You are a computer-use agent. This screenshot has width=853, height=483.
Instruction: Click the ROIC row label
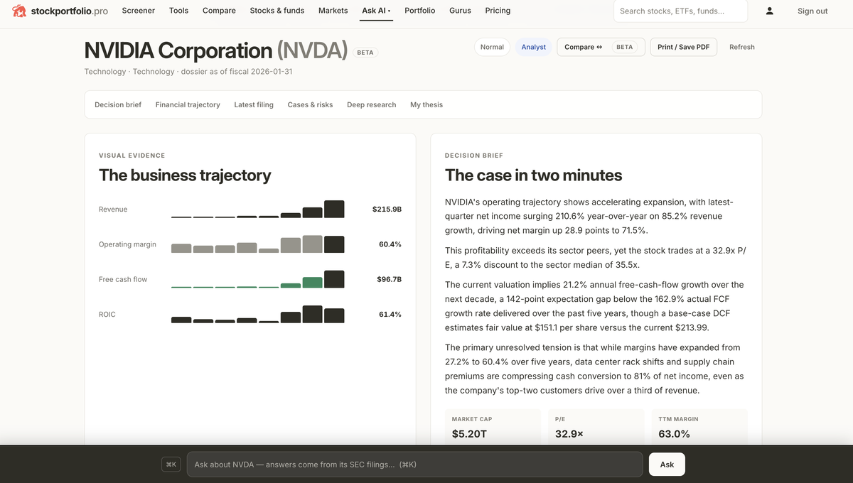point(107,314)
